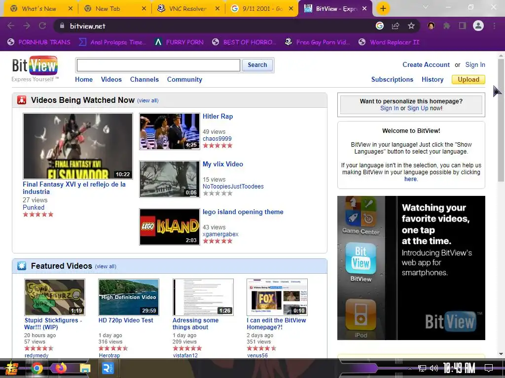The height and width of the screenshot is (378, 505).
Task: Open the HD 720p Video Test thumbnail
Action: coord(129,297)
